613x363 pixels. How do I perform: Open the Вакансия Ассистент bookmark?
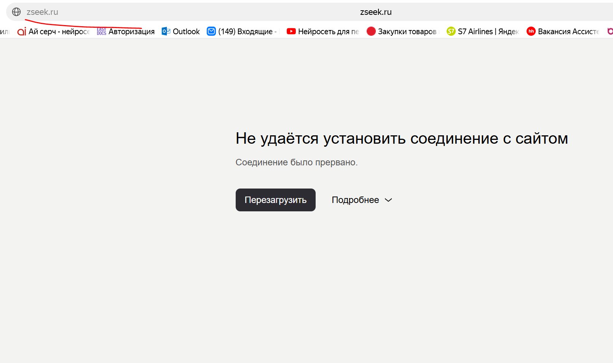tap(563, 32)
